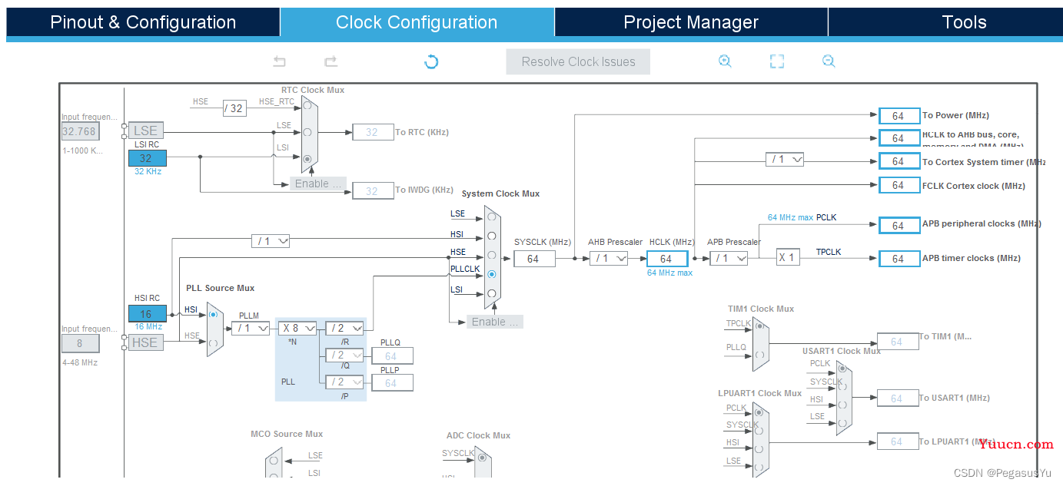Click the FCLK Cortex clock value box
Viewport: 1063px width, 486px height.
[899, 185]
